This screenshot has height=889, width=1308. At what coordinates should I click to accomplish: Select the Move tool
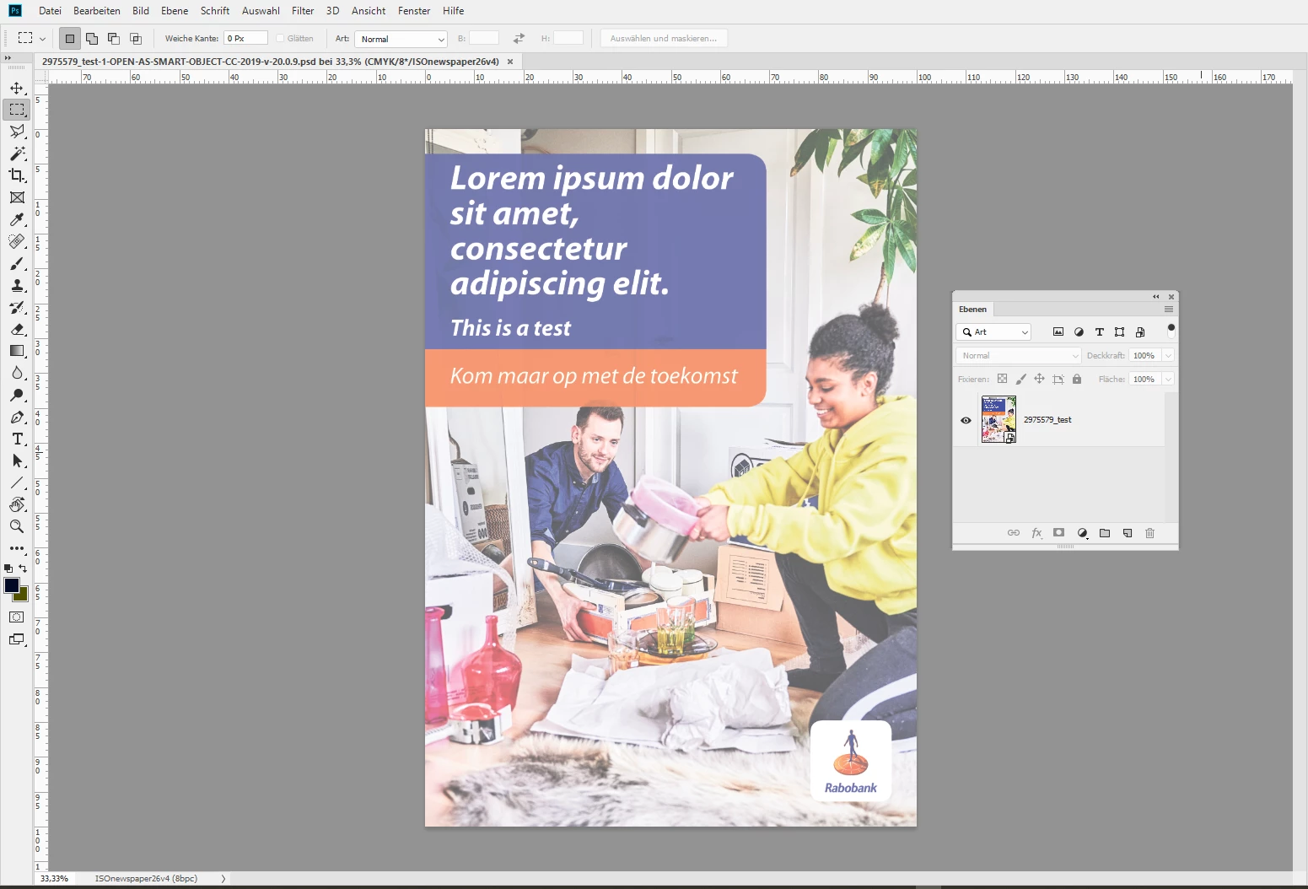[17, 88]
